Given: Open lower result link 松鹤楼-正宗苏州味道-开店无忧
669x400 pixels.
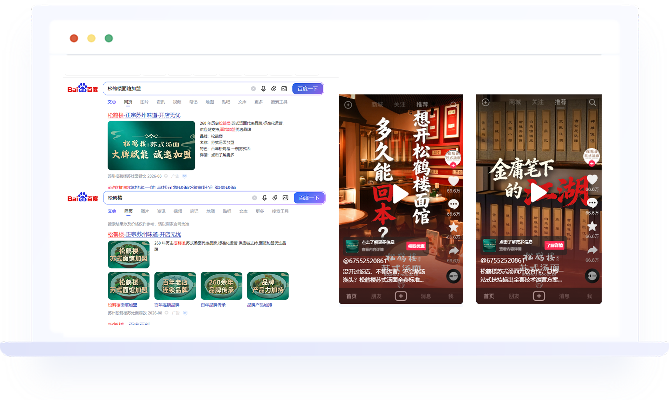Looking at the screenshot, I should coord(144,234).
